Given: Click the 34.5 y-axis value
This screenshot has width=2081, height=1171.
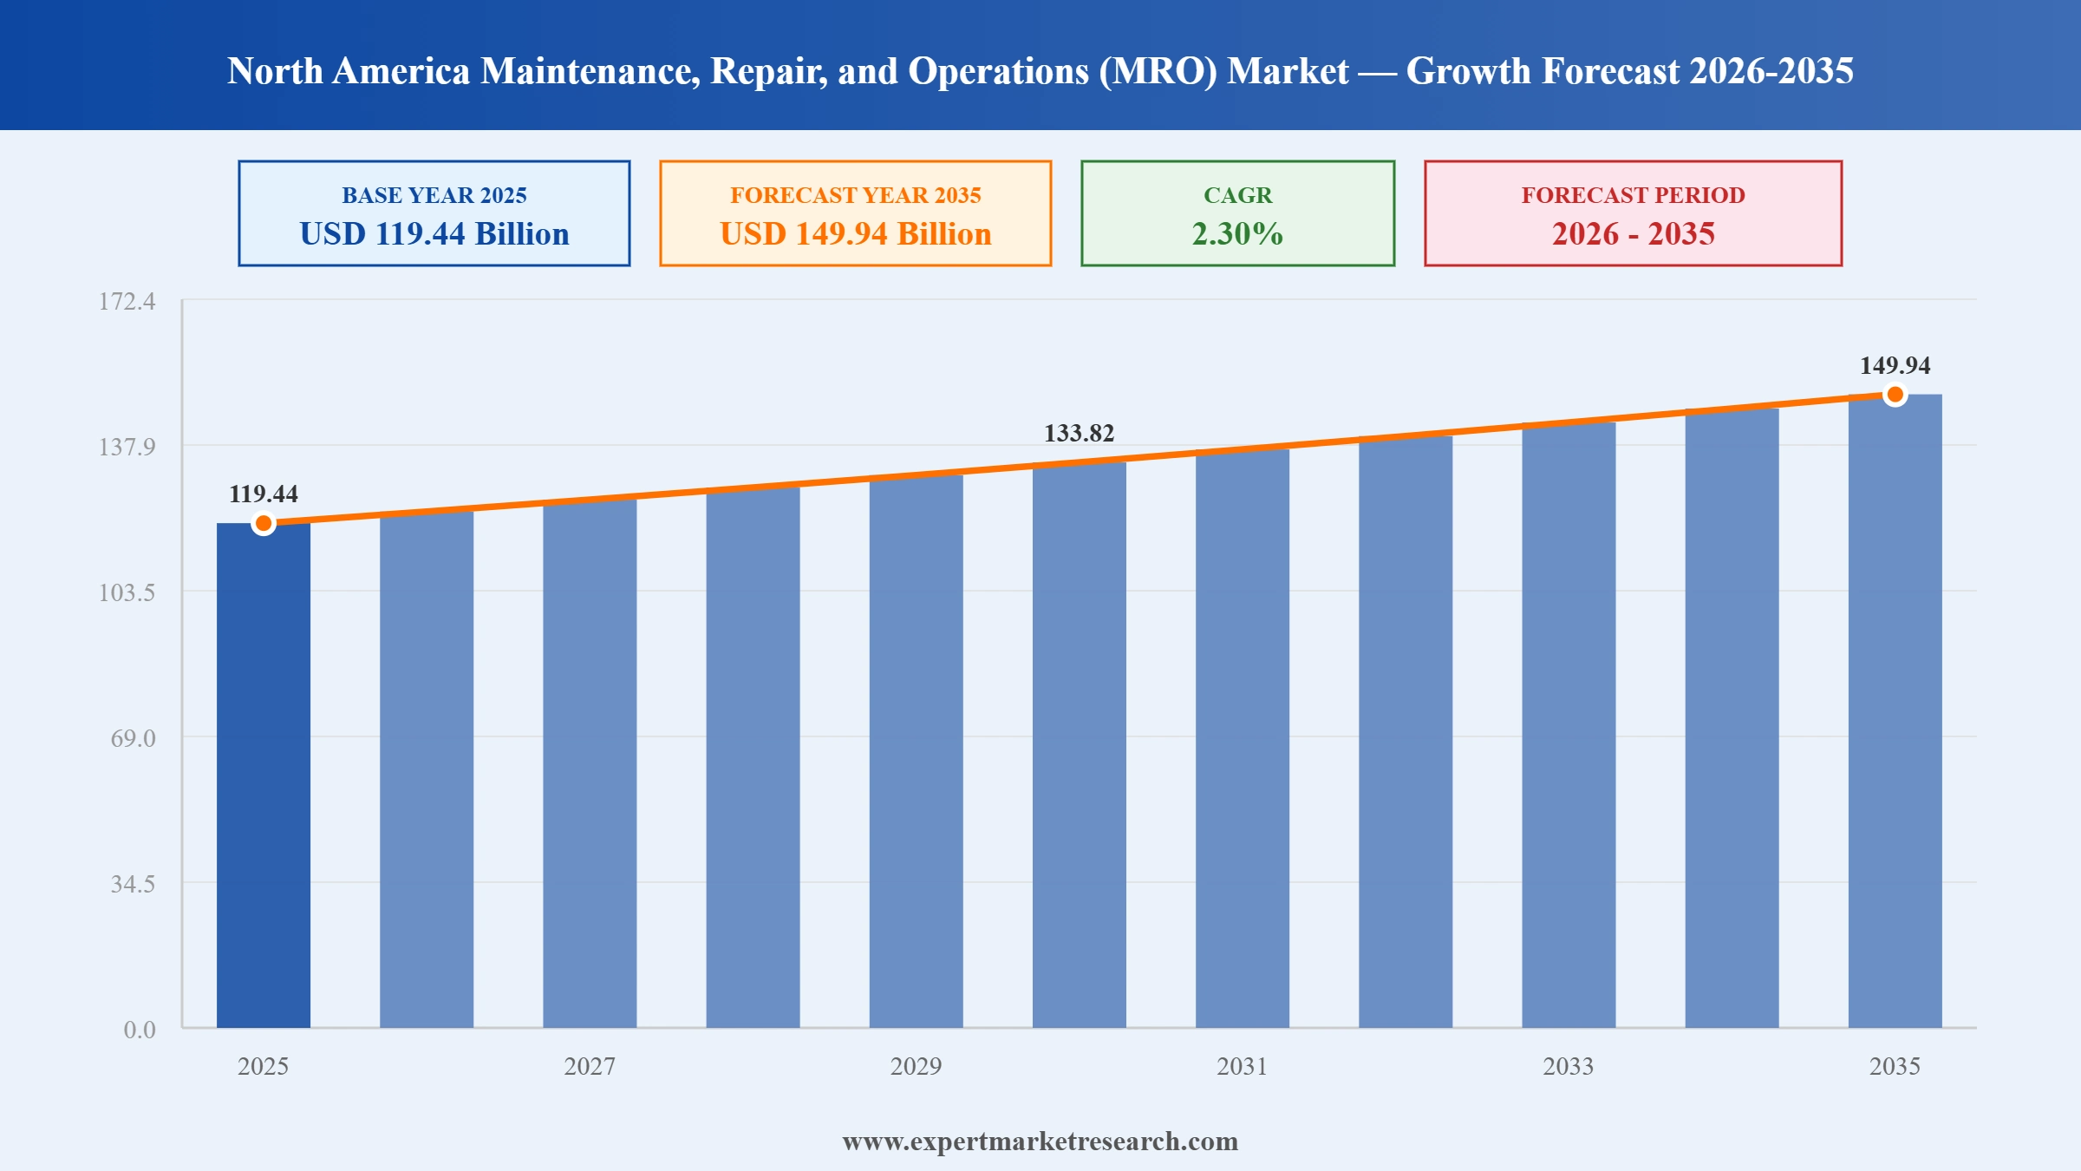Looking at the screenshot, I should point(134,884).
